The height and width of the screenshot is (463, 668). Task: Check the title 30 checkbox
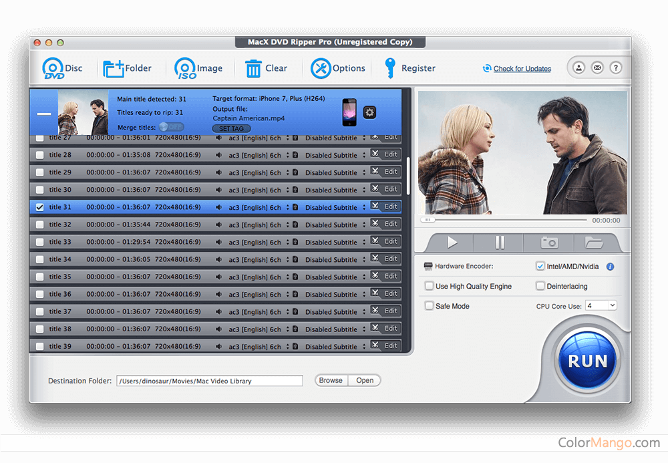click(x=39, y=190)
